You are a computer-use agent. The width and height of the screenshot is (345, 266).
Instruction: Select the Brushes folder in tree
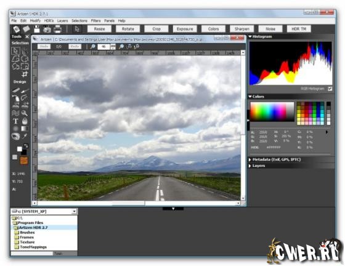tap(27, 232)
